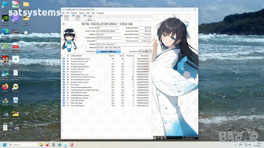
Task: Open the File menu in CrystalDiskInfo
Action: click(x=63, y=13)
